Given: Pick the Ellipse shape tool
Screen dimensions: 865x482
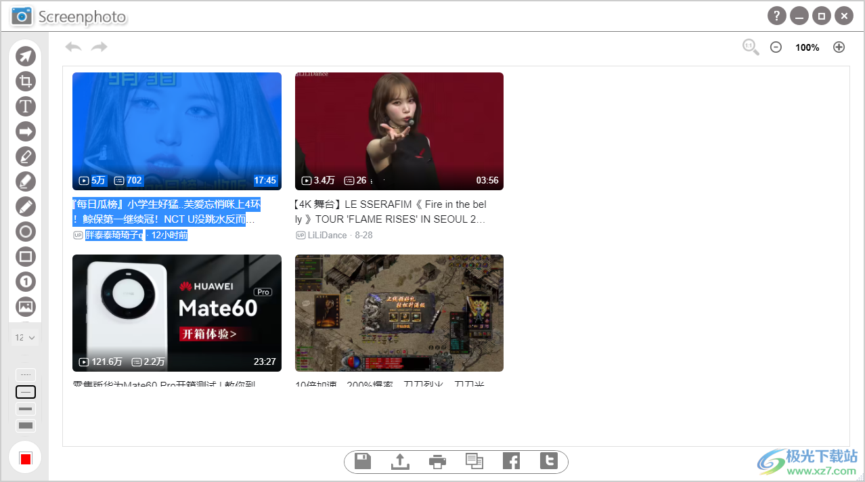Looking at the screenshot, I should pos(26,232).
